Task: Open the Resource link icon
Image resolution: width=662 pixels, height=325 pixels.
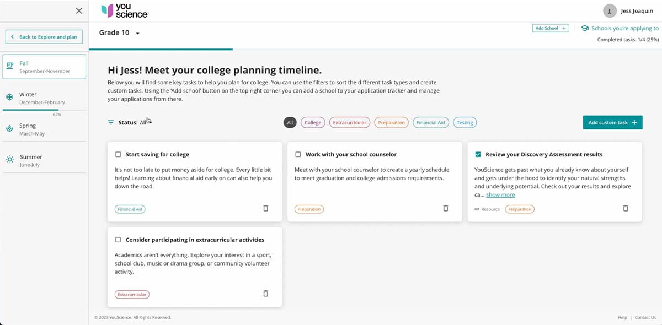Action: coord(477,209)
